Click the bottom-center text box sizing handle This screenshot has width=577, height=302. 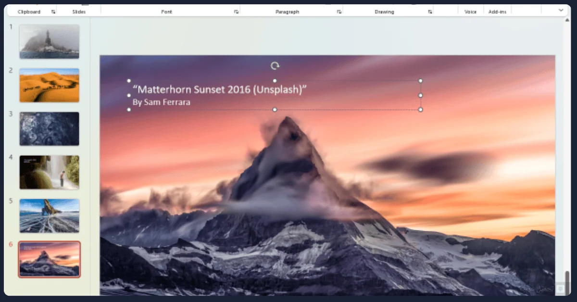[275, 110]
